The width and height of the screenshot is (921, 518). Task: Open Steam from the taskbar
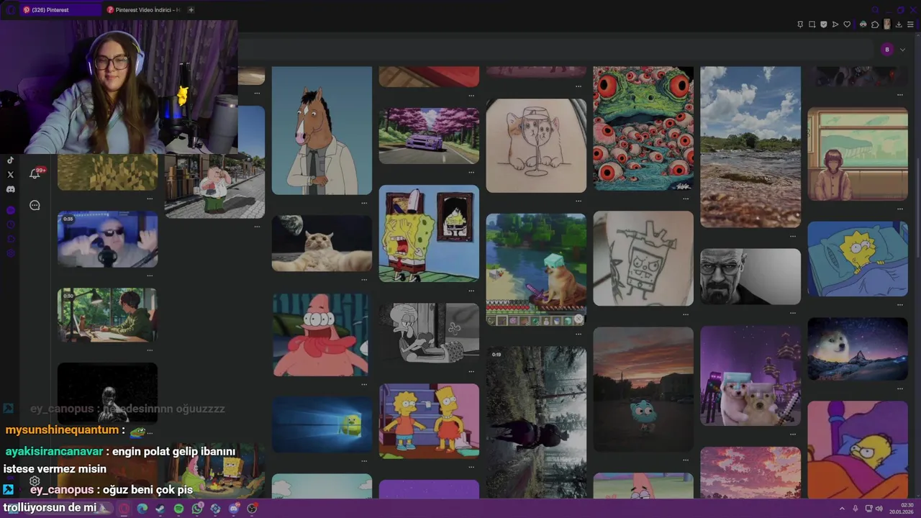tap(160, 509)
